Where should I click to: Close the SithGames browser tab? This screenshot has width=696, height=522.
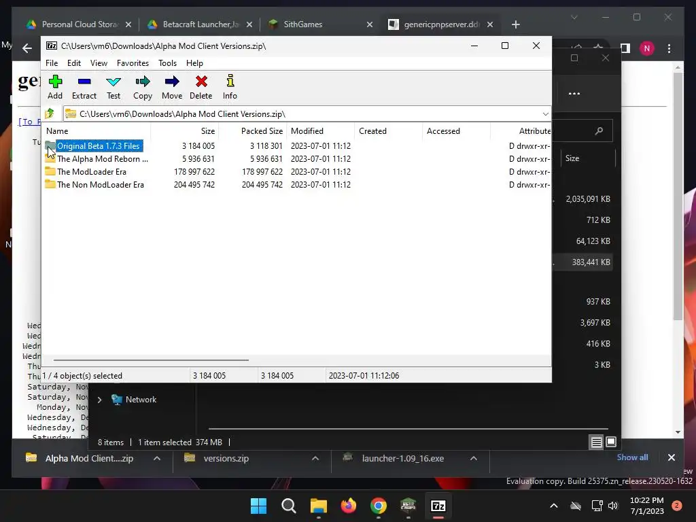[x=370, y=24]
